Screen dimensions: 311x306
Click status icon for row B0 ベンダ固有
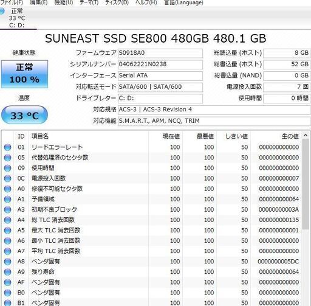[x=7, y=293]
